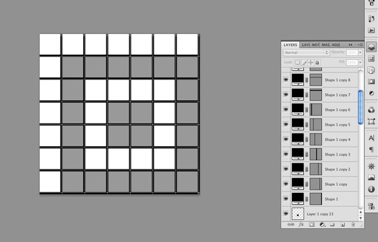Viewport: 378px width, 242px height.
Task: Toggle visibility of Shape 1 layer
Action: [285, 199]
